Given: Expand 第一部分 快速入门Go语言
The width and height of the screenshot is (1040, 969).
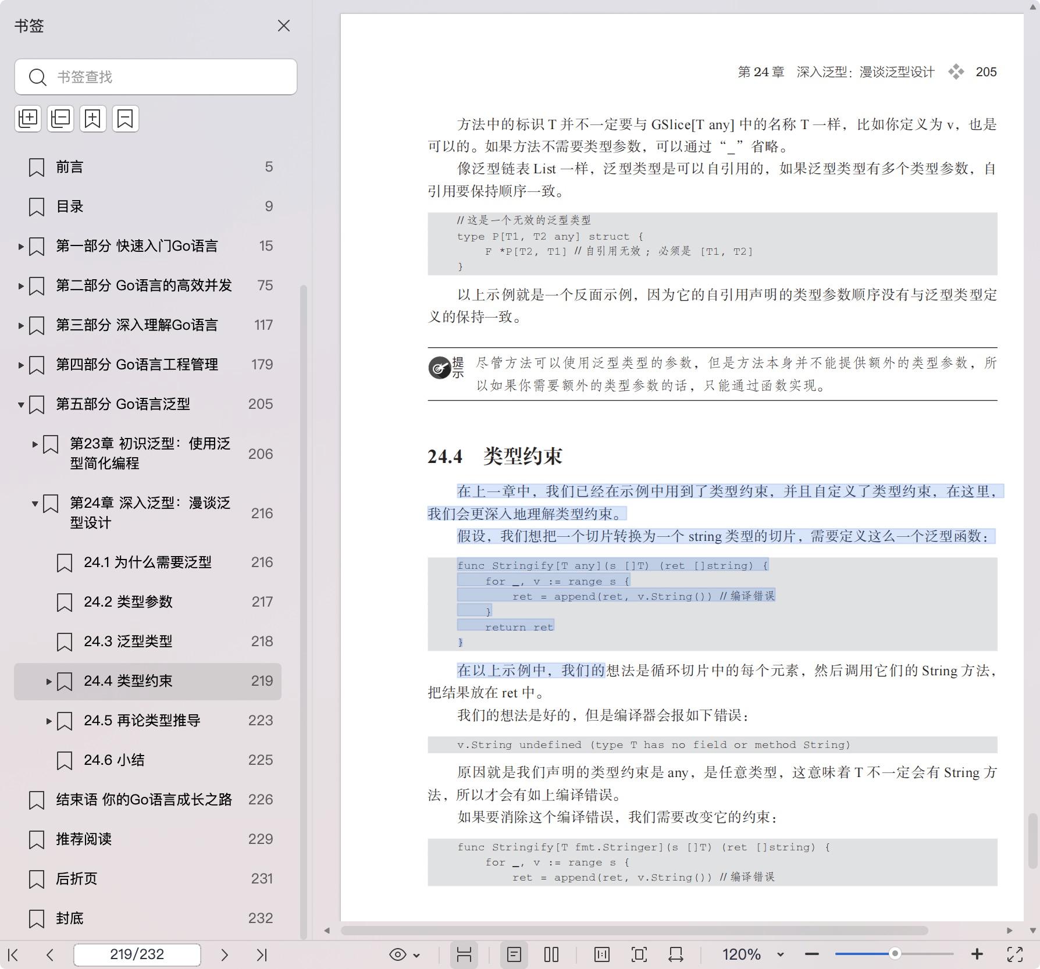Looking at the screenshot, I should pos(21,247).
